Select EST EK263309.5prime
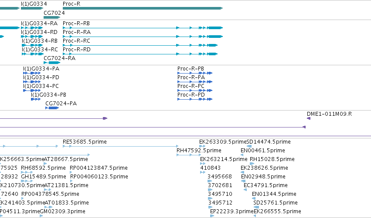 [202, 147]
